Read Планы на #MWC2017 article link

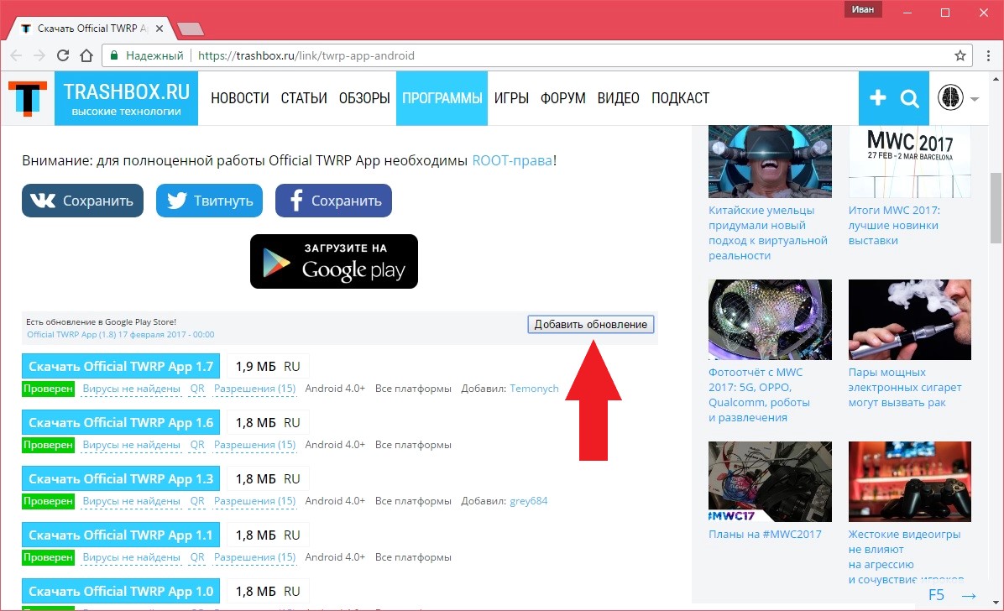765,534
